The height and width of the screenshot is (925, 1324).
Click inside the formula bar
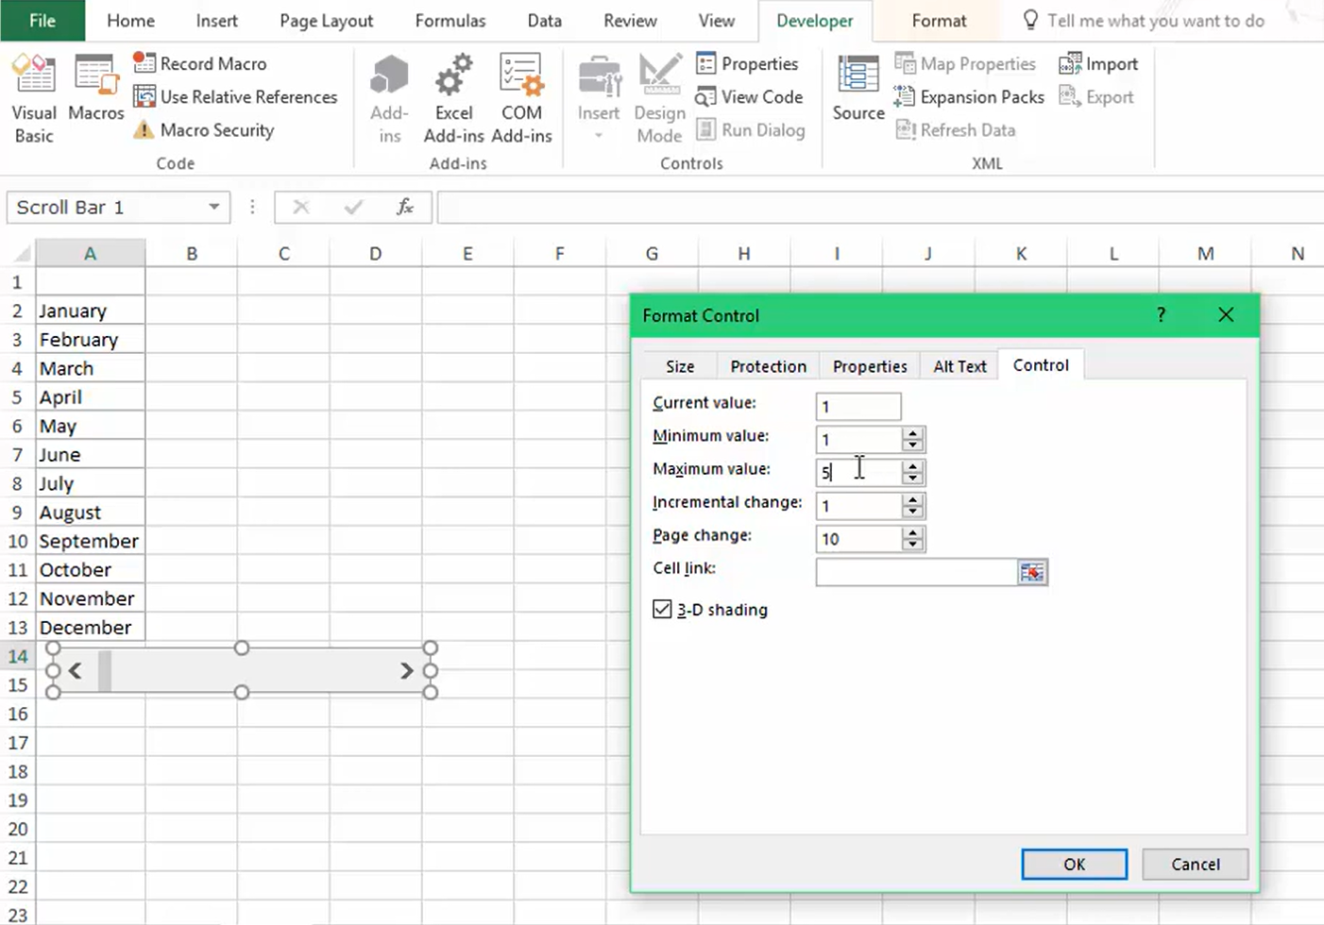click(880, 207)
